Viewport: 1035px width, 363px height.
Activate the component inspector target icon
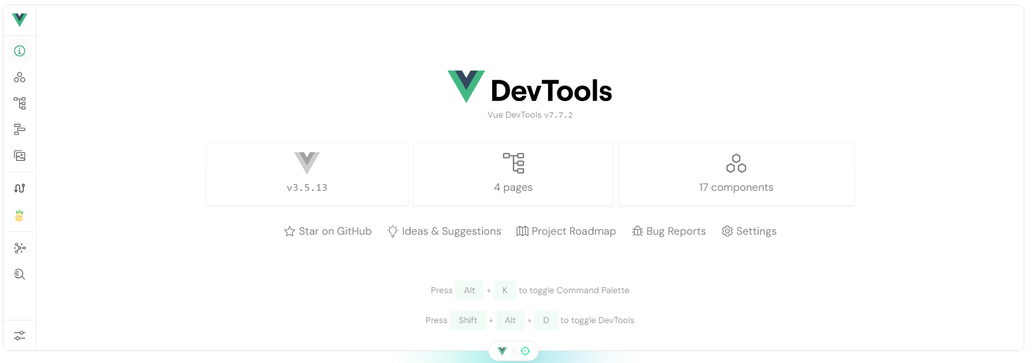525,351
